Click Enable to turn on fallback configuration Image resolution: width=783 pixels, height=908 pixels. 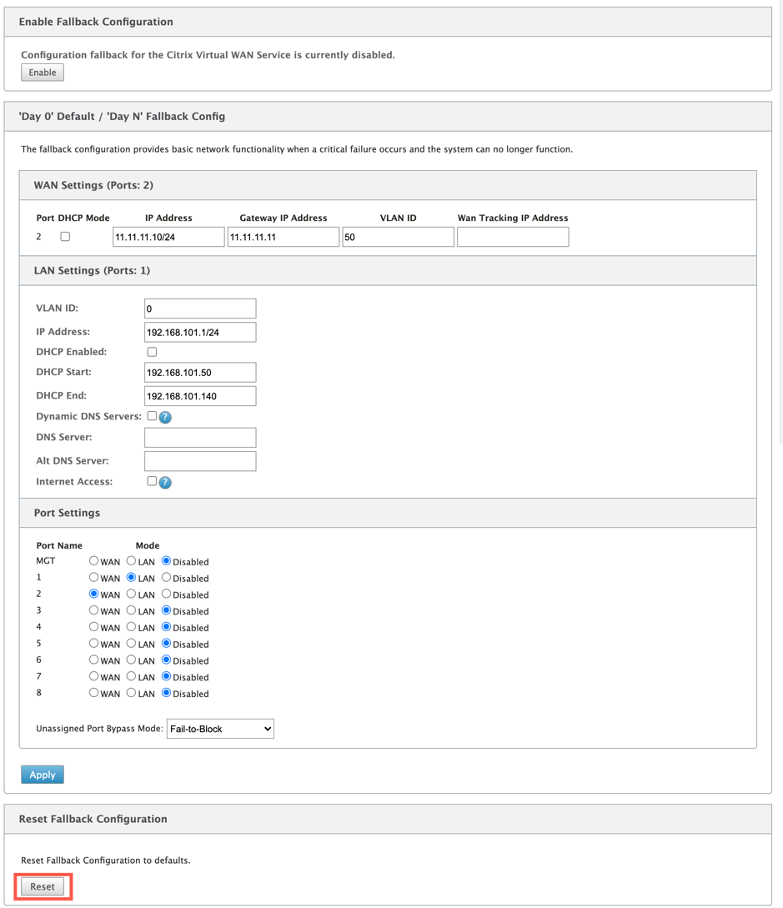pos(43,73)
